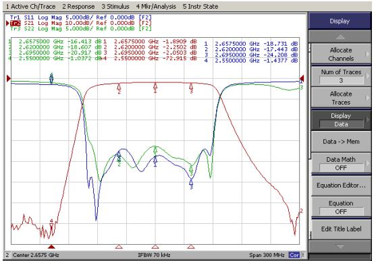Toggle the Equation OFF softkey
Image resolution: width=376 pixels, height=261 pixels.
[x=341, y=207]
